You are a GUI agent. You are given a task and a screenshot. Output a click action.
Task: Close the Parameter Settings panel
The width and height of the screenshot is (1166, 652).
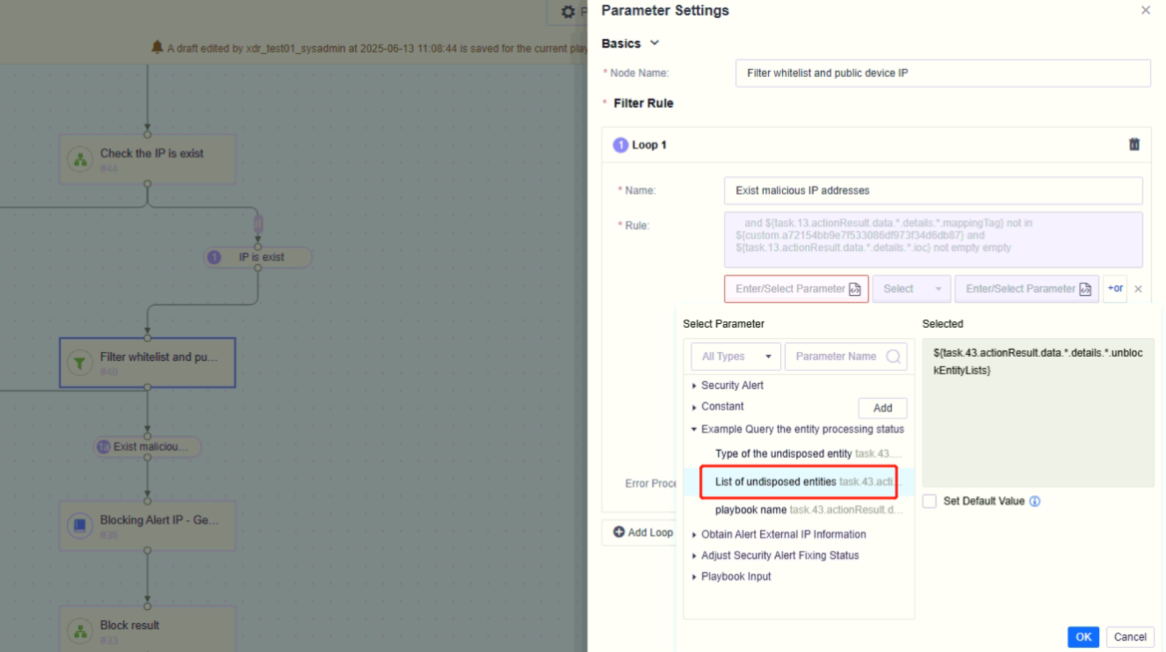(1145, 10)
